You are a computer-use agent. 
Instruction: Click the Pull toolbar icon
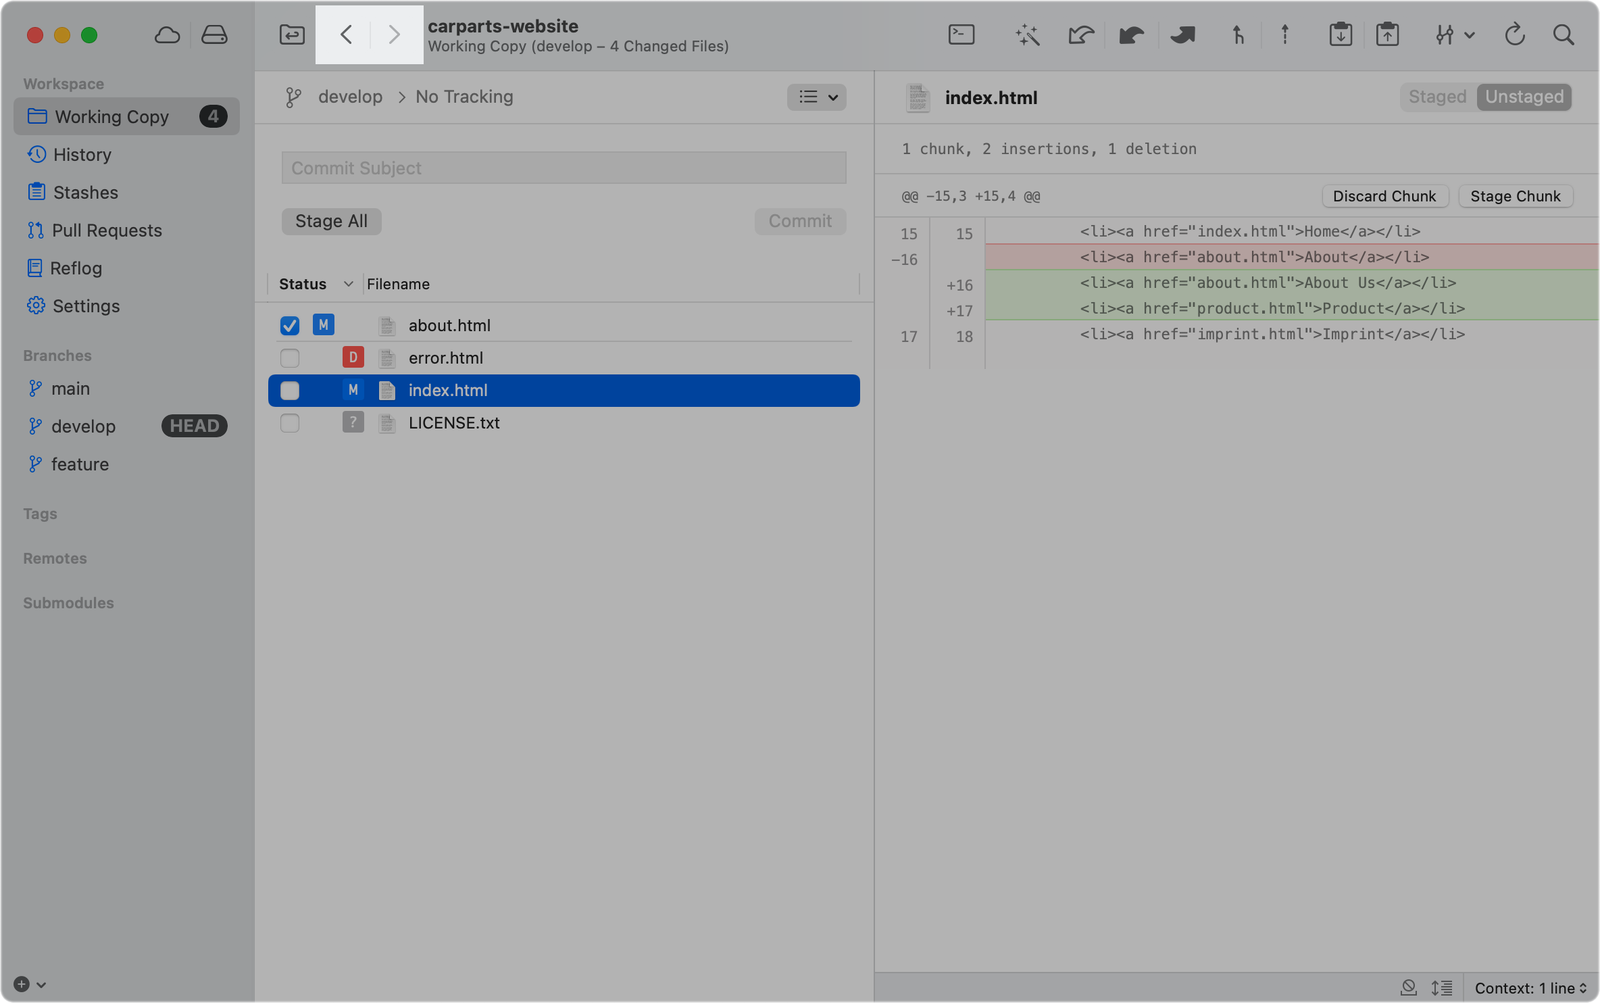click(x=1131, y=34)
